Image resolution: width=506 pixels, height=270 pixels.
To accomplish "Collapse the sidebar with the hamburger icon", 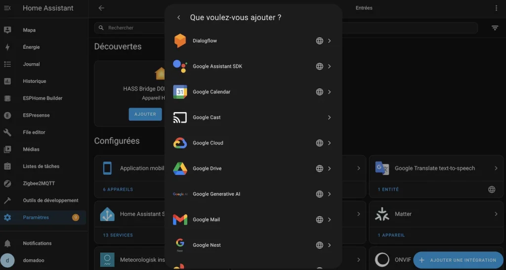I will [7, 8].
